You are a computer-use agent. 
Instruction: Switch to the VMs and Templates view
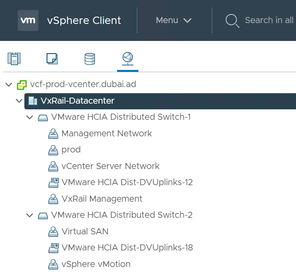point(52,58)
